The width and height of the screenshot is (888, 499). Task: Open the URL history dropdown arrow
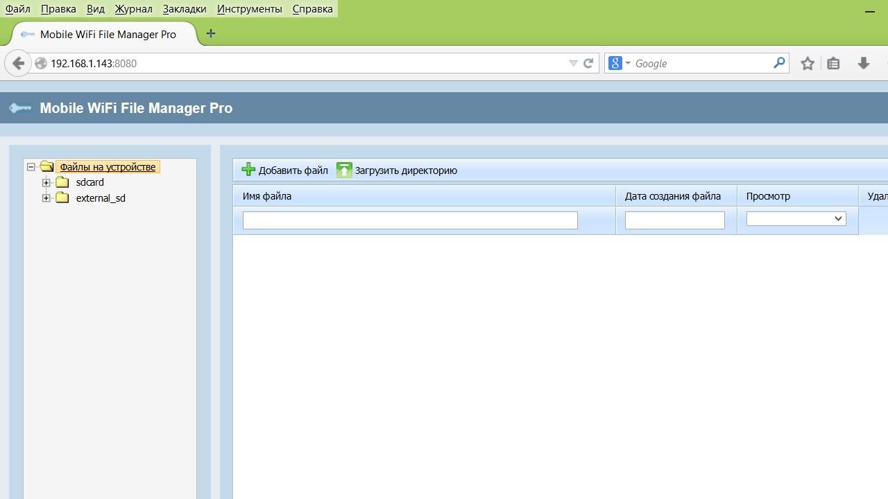pos(573,63)
